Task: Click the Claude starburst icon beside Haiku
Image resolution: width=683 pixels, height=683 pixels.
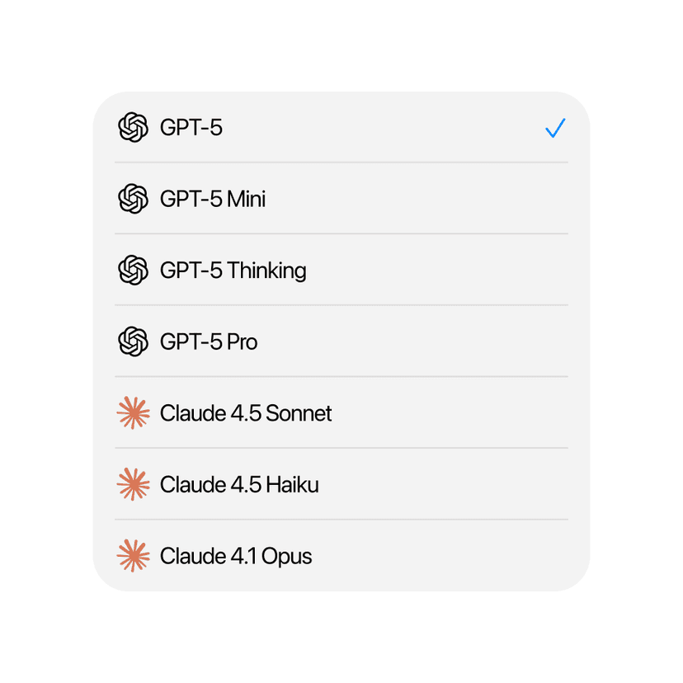Action: tap(133, 484)
